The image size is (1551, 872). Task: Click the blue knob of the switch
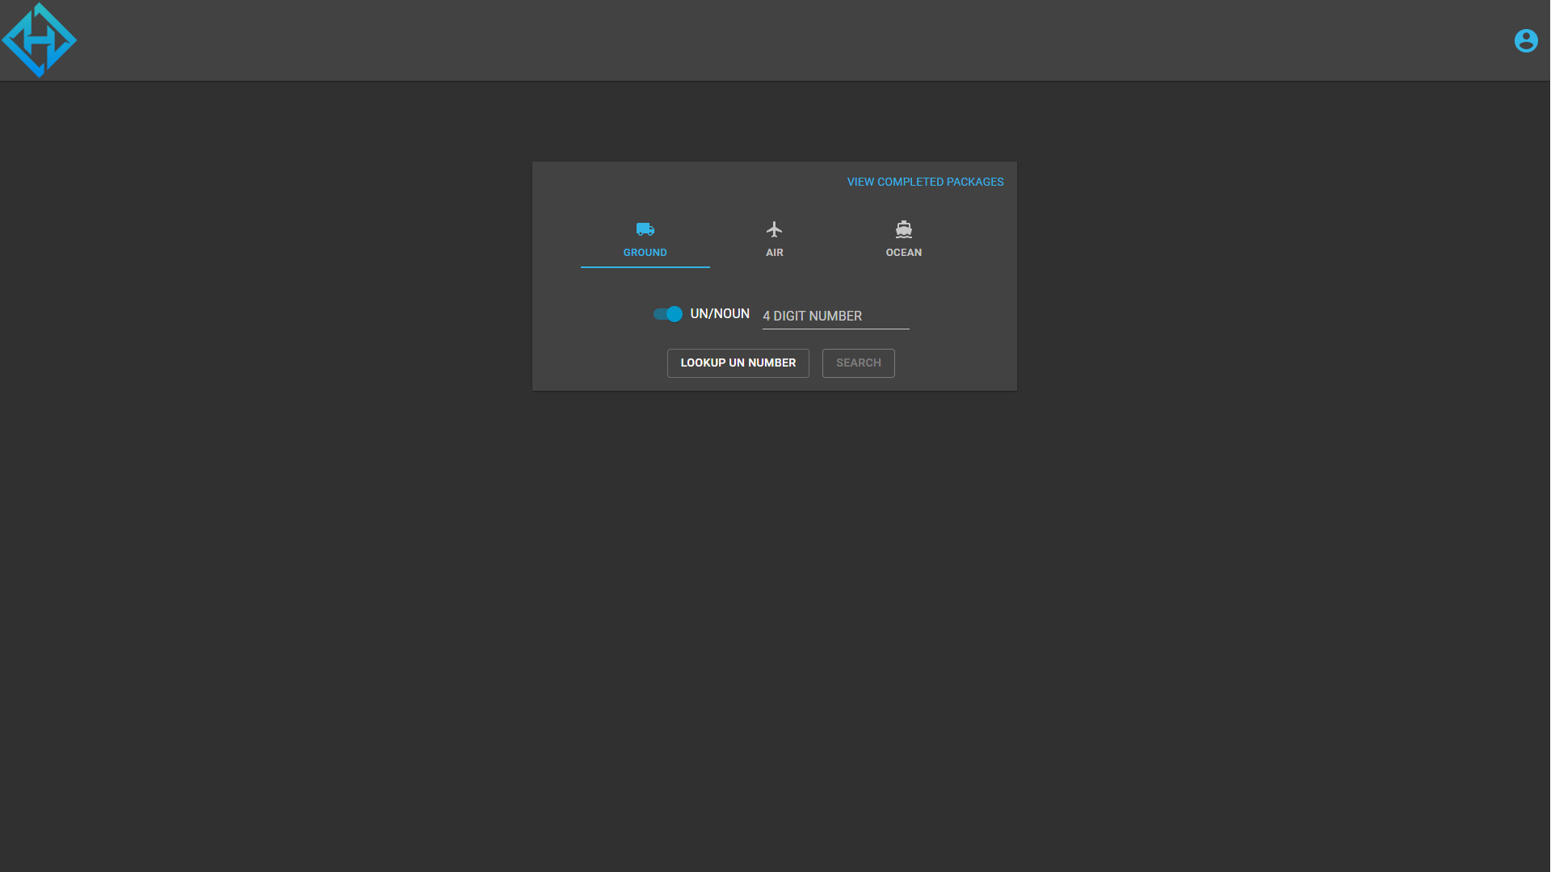tap(675, 314)
